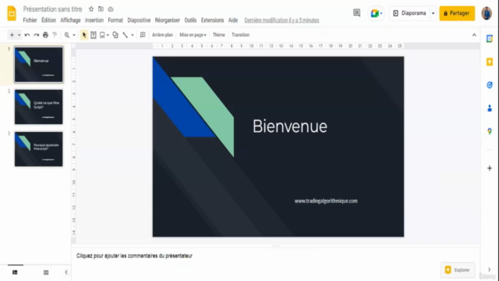This screenshot has height=281, width=499.
Task: Click the Partager share button
Action: pyautogui.click(x=457, y=13)
